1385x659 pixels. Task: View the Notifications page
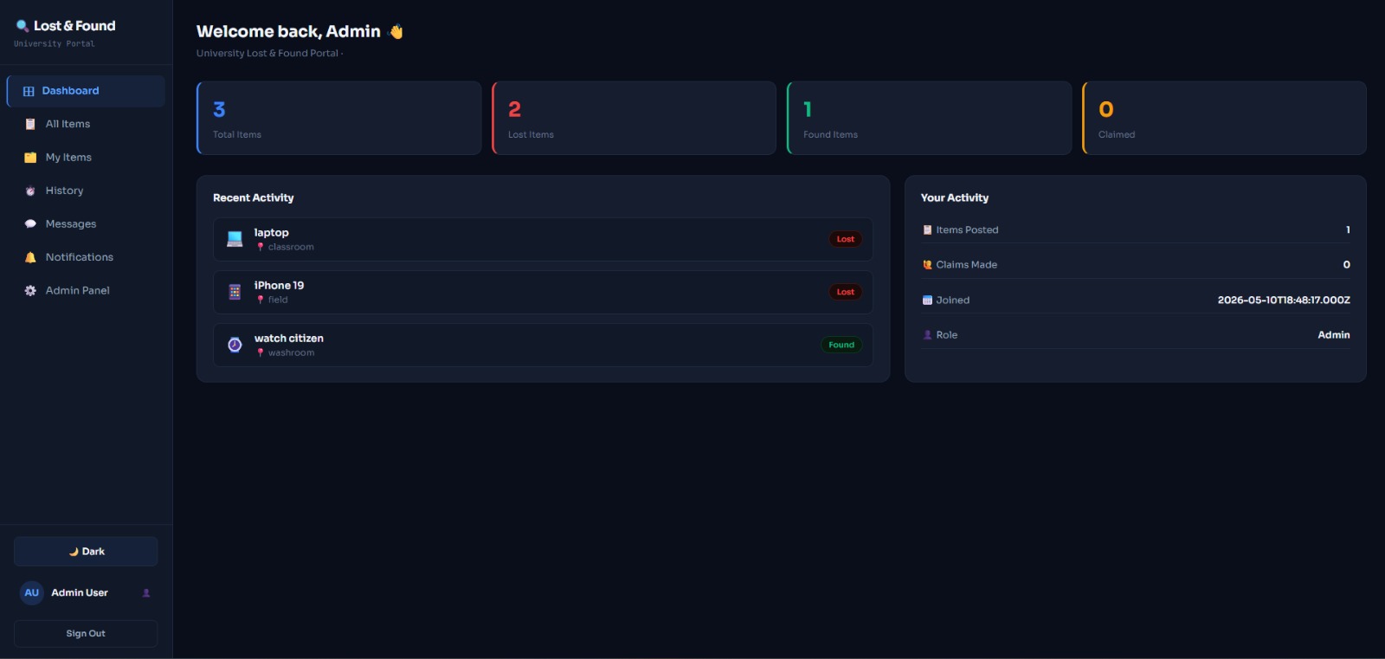[x=86, y=257]
